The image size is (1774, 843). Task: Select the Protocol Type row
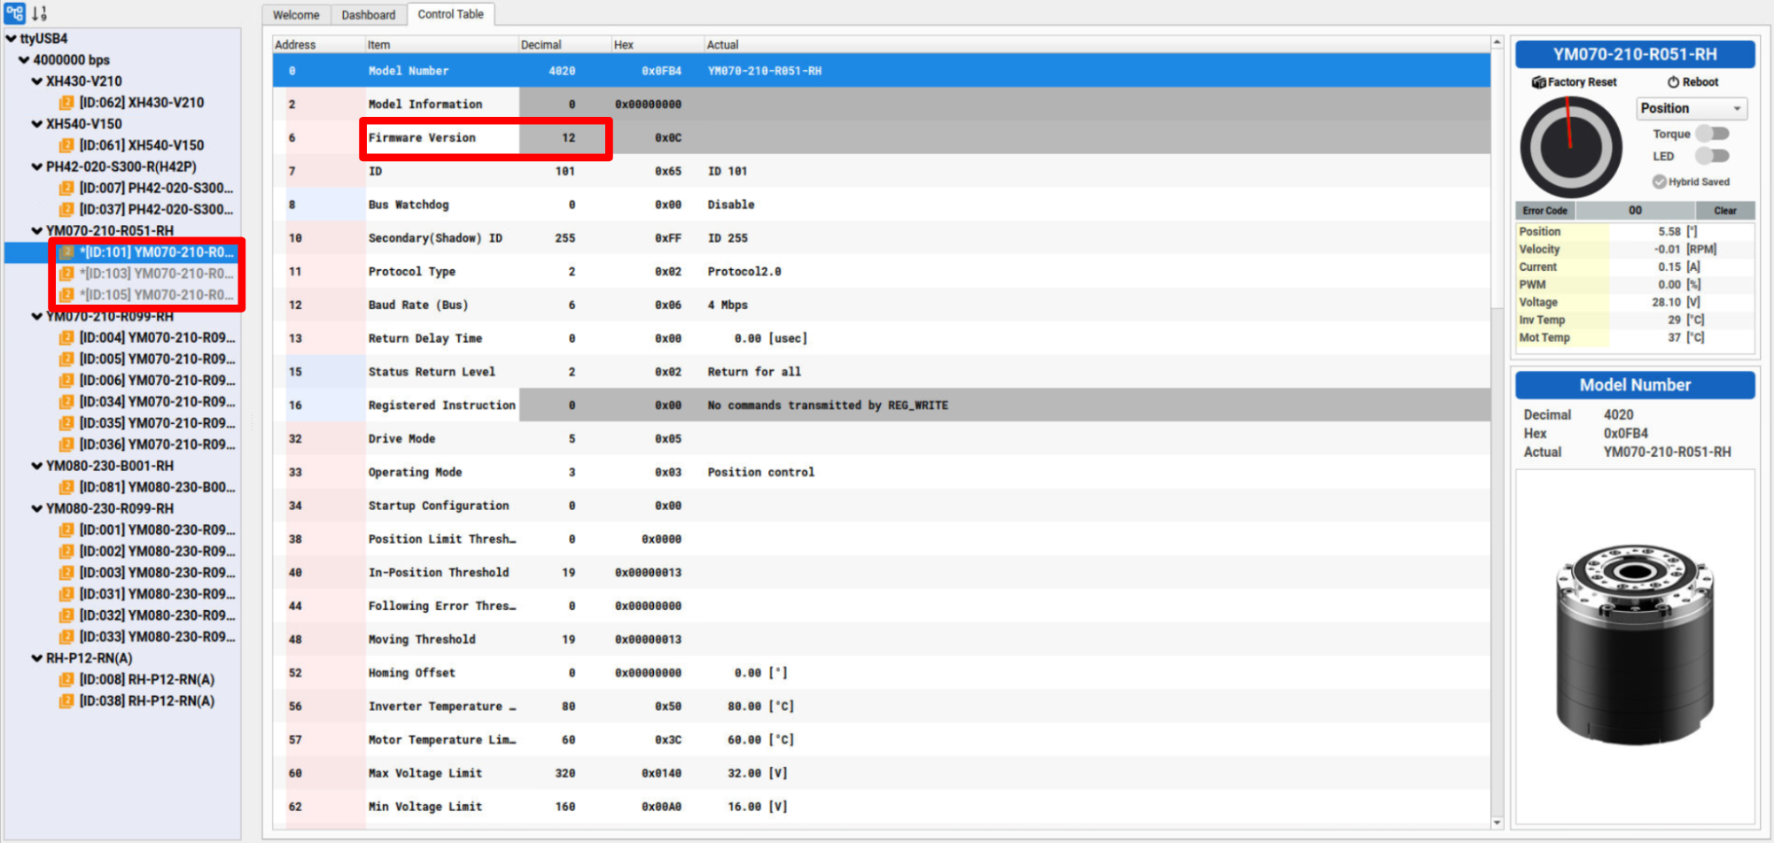tap(882, 272)
